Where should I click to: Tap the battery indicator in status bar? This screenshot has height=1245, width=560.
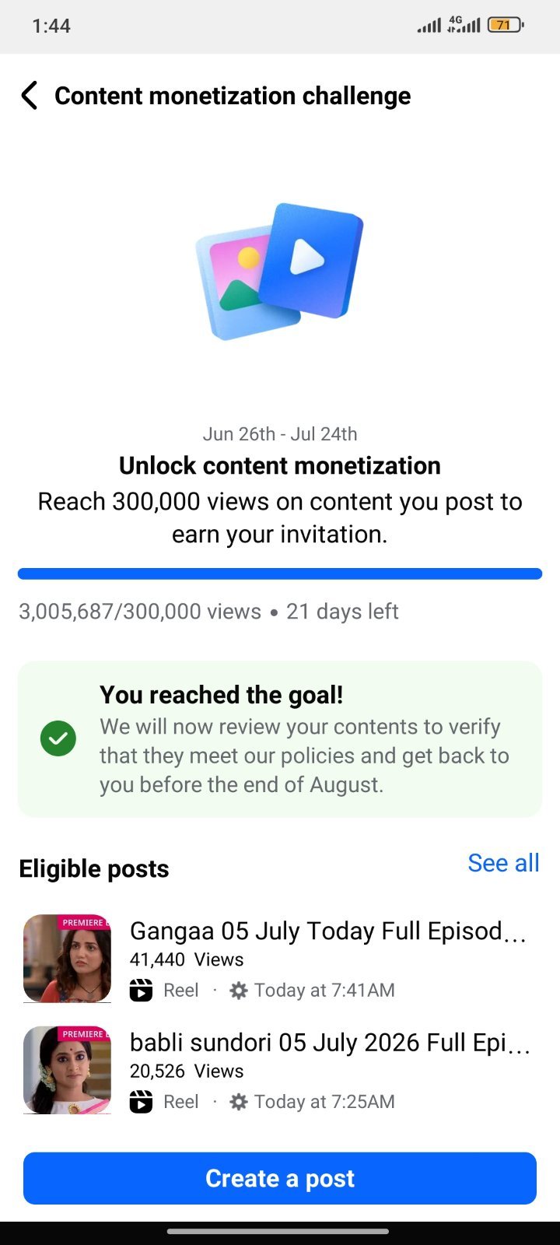click(506, 25)
